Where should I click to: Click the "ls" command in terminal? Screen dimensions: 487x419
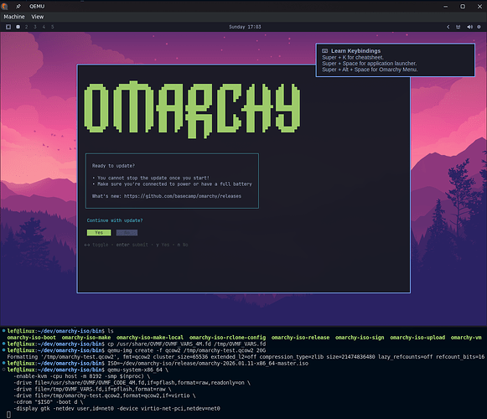coord(111,331)
